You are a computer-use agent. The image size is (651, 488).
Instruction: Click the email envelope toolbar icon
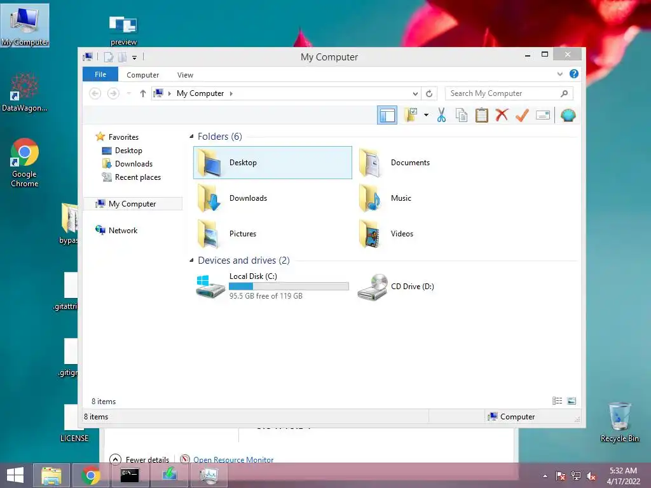point(543,115)
